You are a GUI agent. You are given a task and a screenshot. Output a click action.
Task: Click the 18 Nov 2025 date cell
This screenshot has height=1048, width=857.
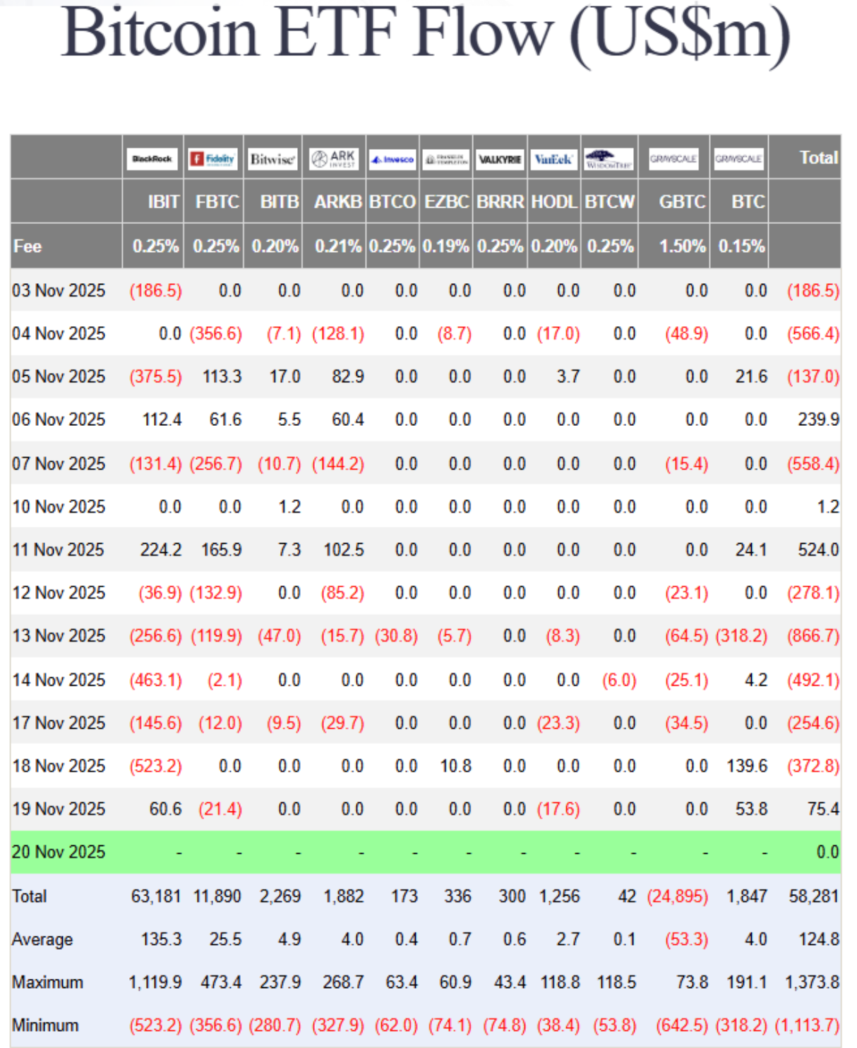59,766
